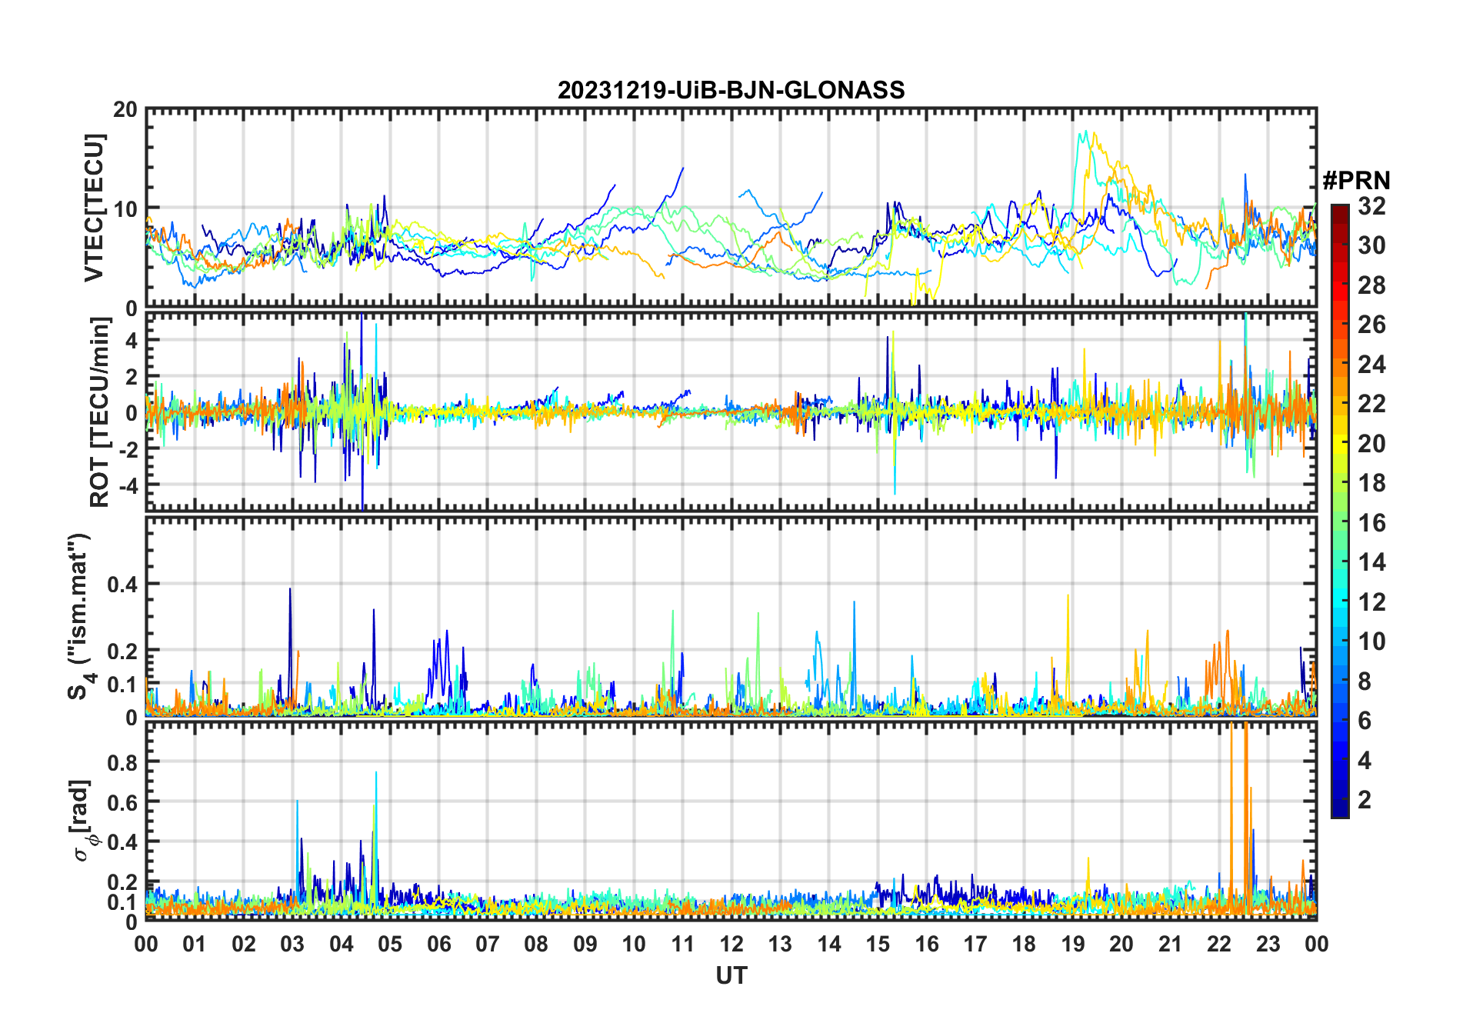1463x1023 pixels.
Task: Select the VTEC[TECU] y-axis label
Action: tap(93, 208)
